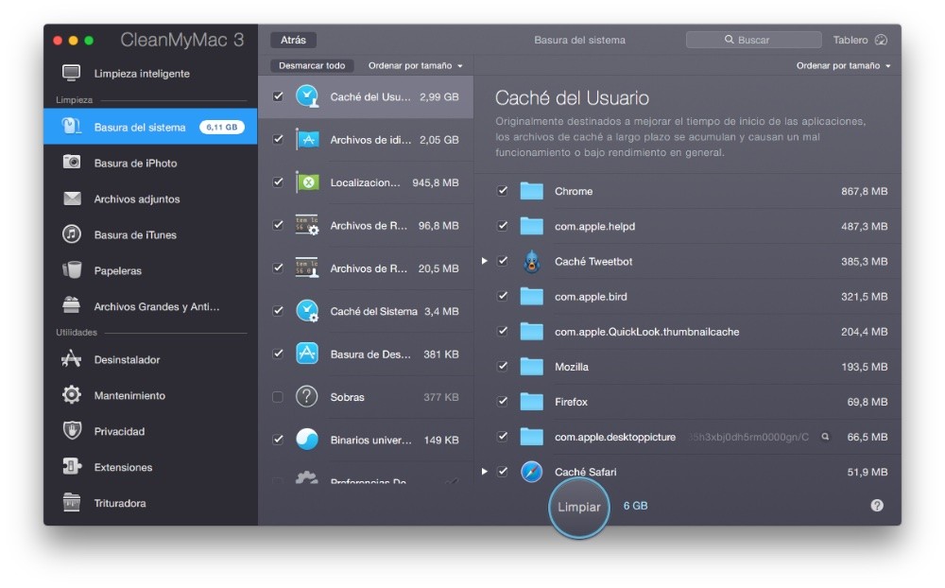Click the Tablero dashboard gauge icon
The width and height of the screenshot is (945, 588).
[881, 40]
